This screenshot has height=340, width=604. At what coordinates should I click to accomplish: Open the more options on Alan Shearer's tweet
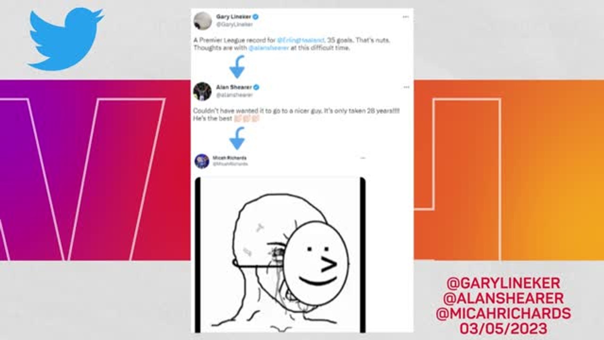(406, 87)
